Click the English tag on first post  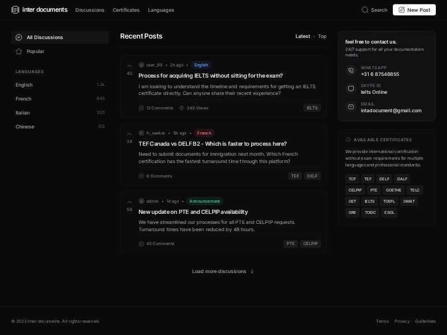point(201,65)
